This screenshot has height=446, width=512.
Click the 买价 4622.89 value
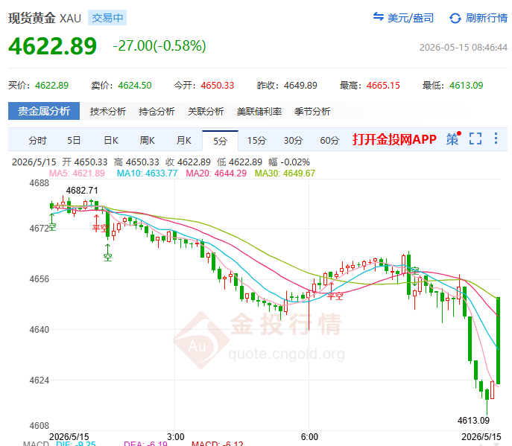52,86
